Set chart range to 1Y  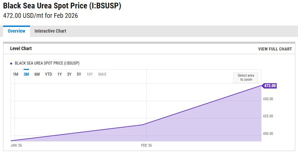tap(60, 74)
